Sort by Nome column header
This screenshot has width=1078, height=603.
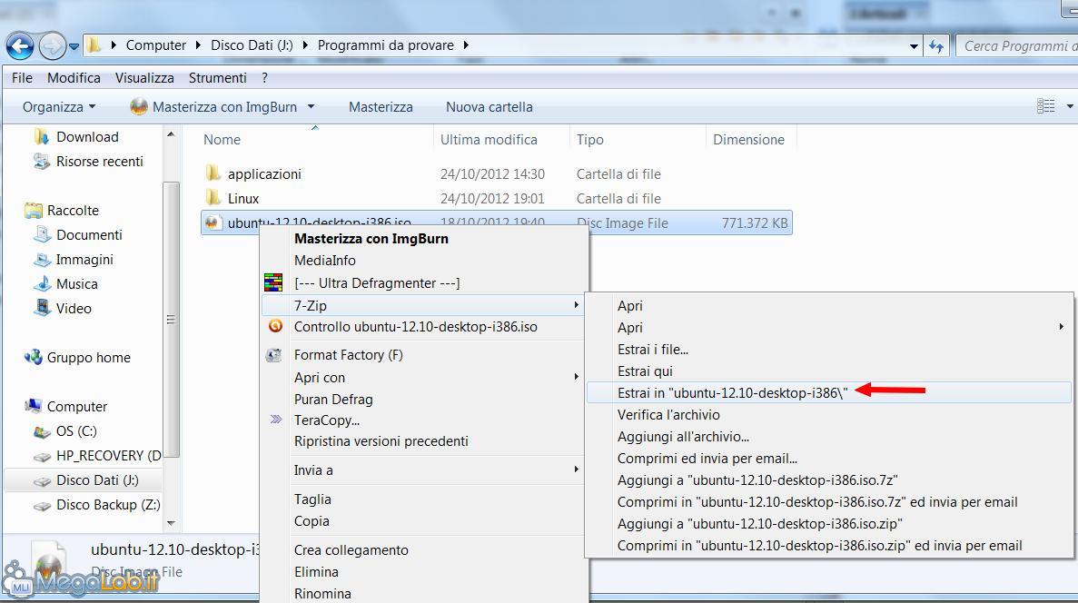pyautogui.click(x=223, y=140)
